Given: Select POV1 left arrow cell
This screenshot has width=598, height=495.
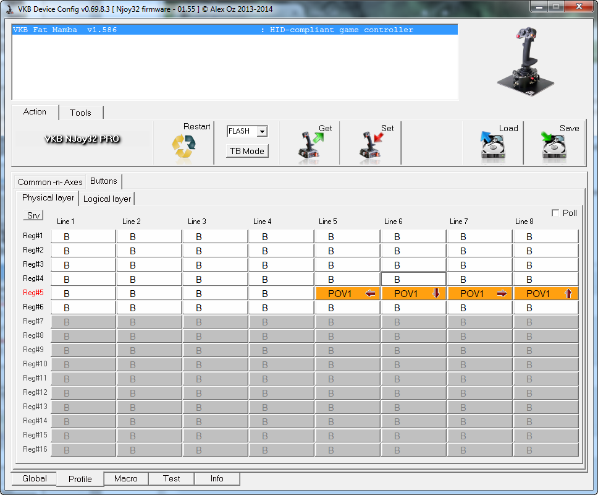Looking at the screenshot, I should 348,293.
